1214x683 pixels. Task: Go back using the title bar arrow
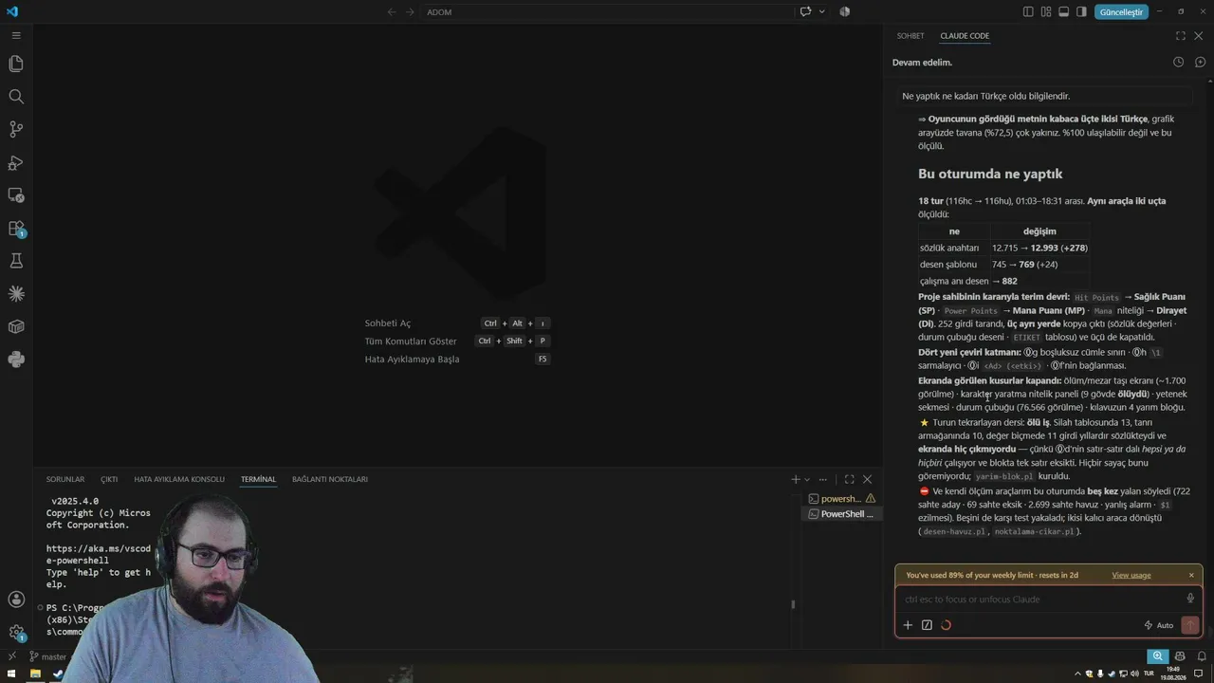(x=392, y=11)
